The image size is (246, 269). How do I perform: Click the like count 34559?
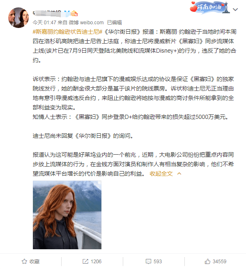pyautogui.click(x=219, y=262)
